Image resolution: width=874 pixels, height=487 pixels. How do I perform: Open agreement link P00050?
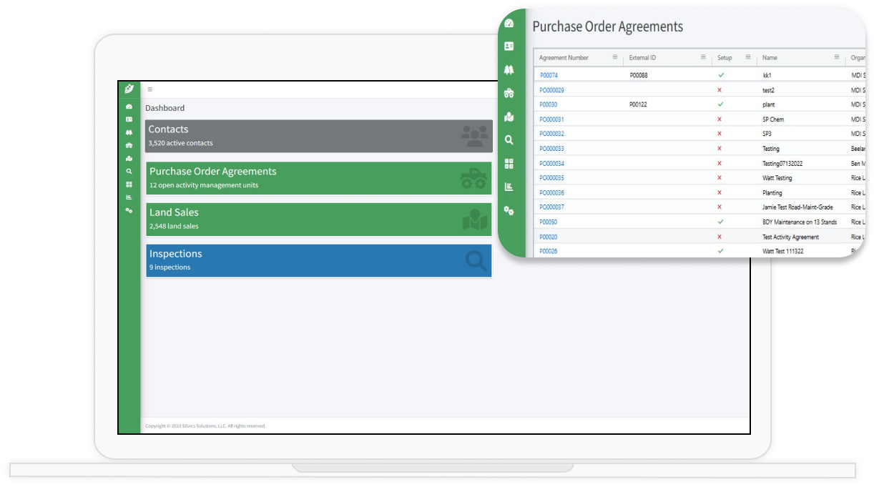pos(548,222)
